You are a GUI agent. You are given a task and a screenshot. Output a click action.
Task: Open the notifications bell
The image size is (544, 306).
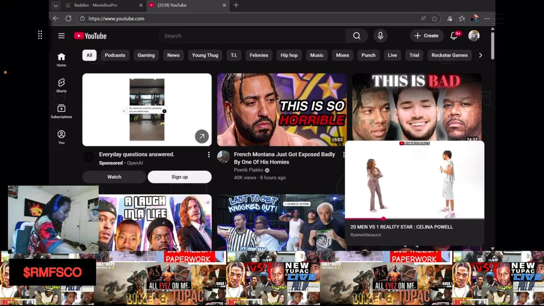coord(454,36)
